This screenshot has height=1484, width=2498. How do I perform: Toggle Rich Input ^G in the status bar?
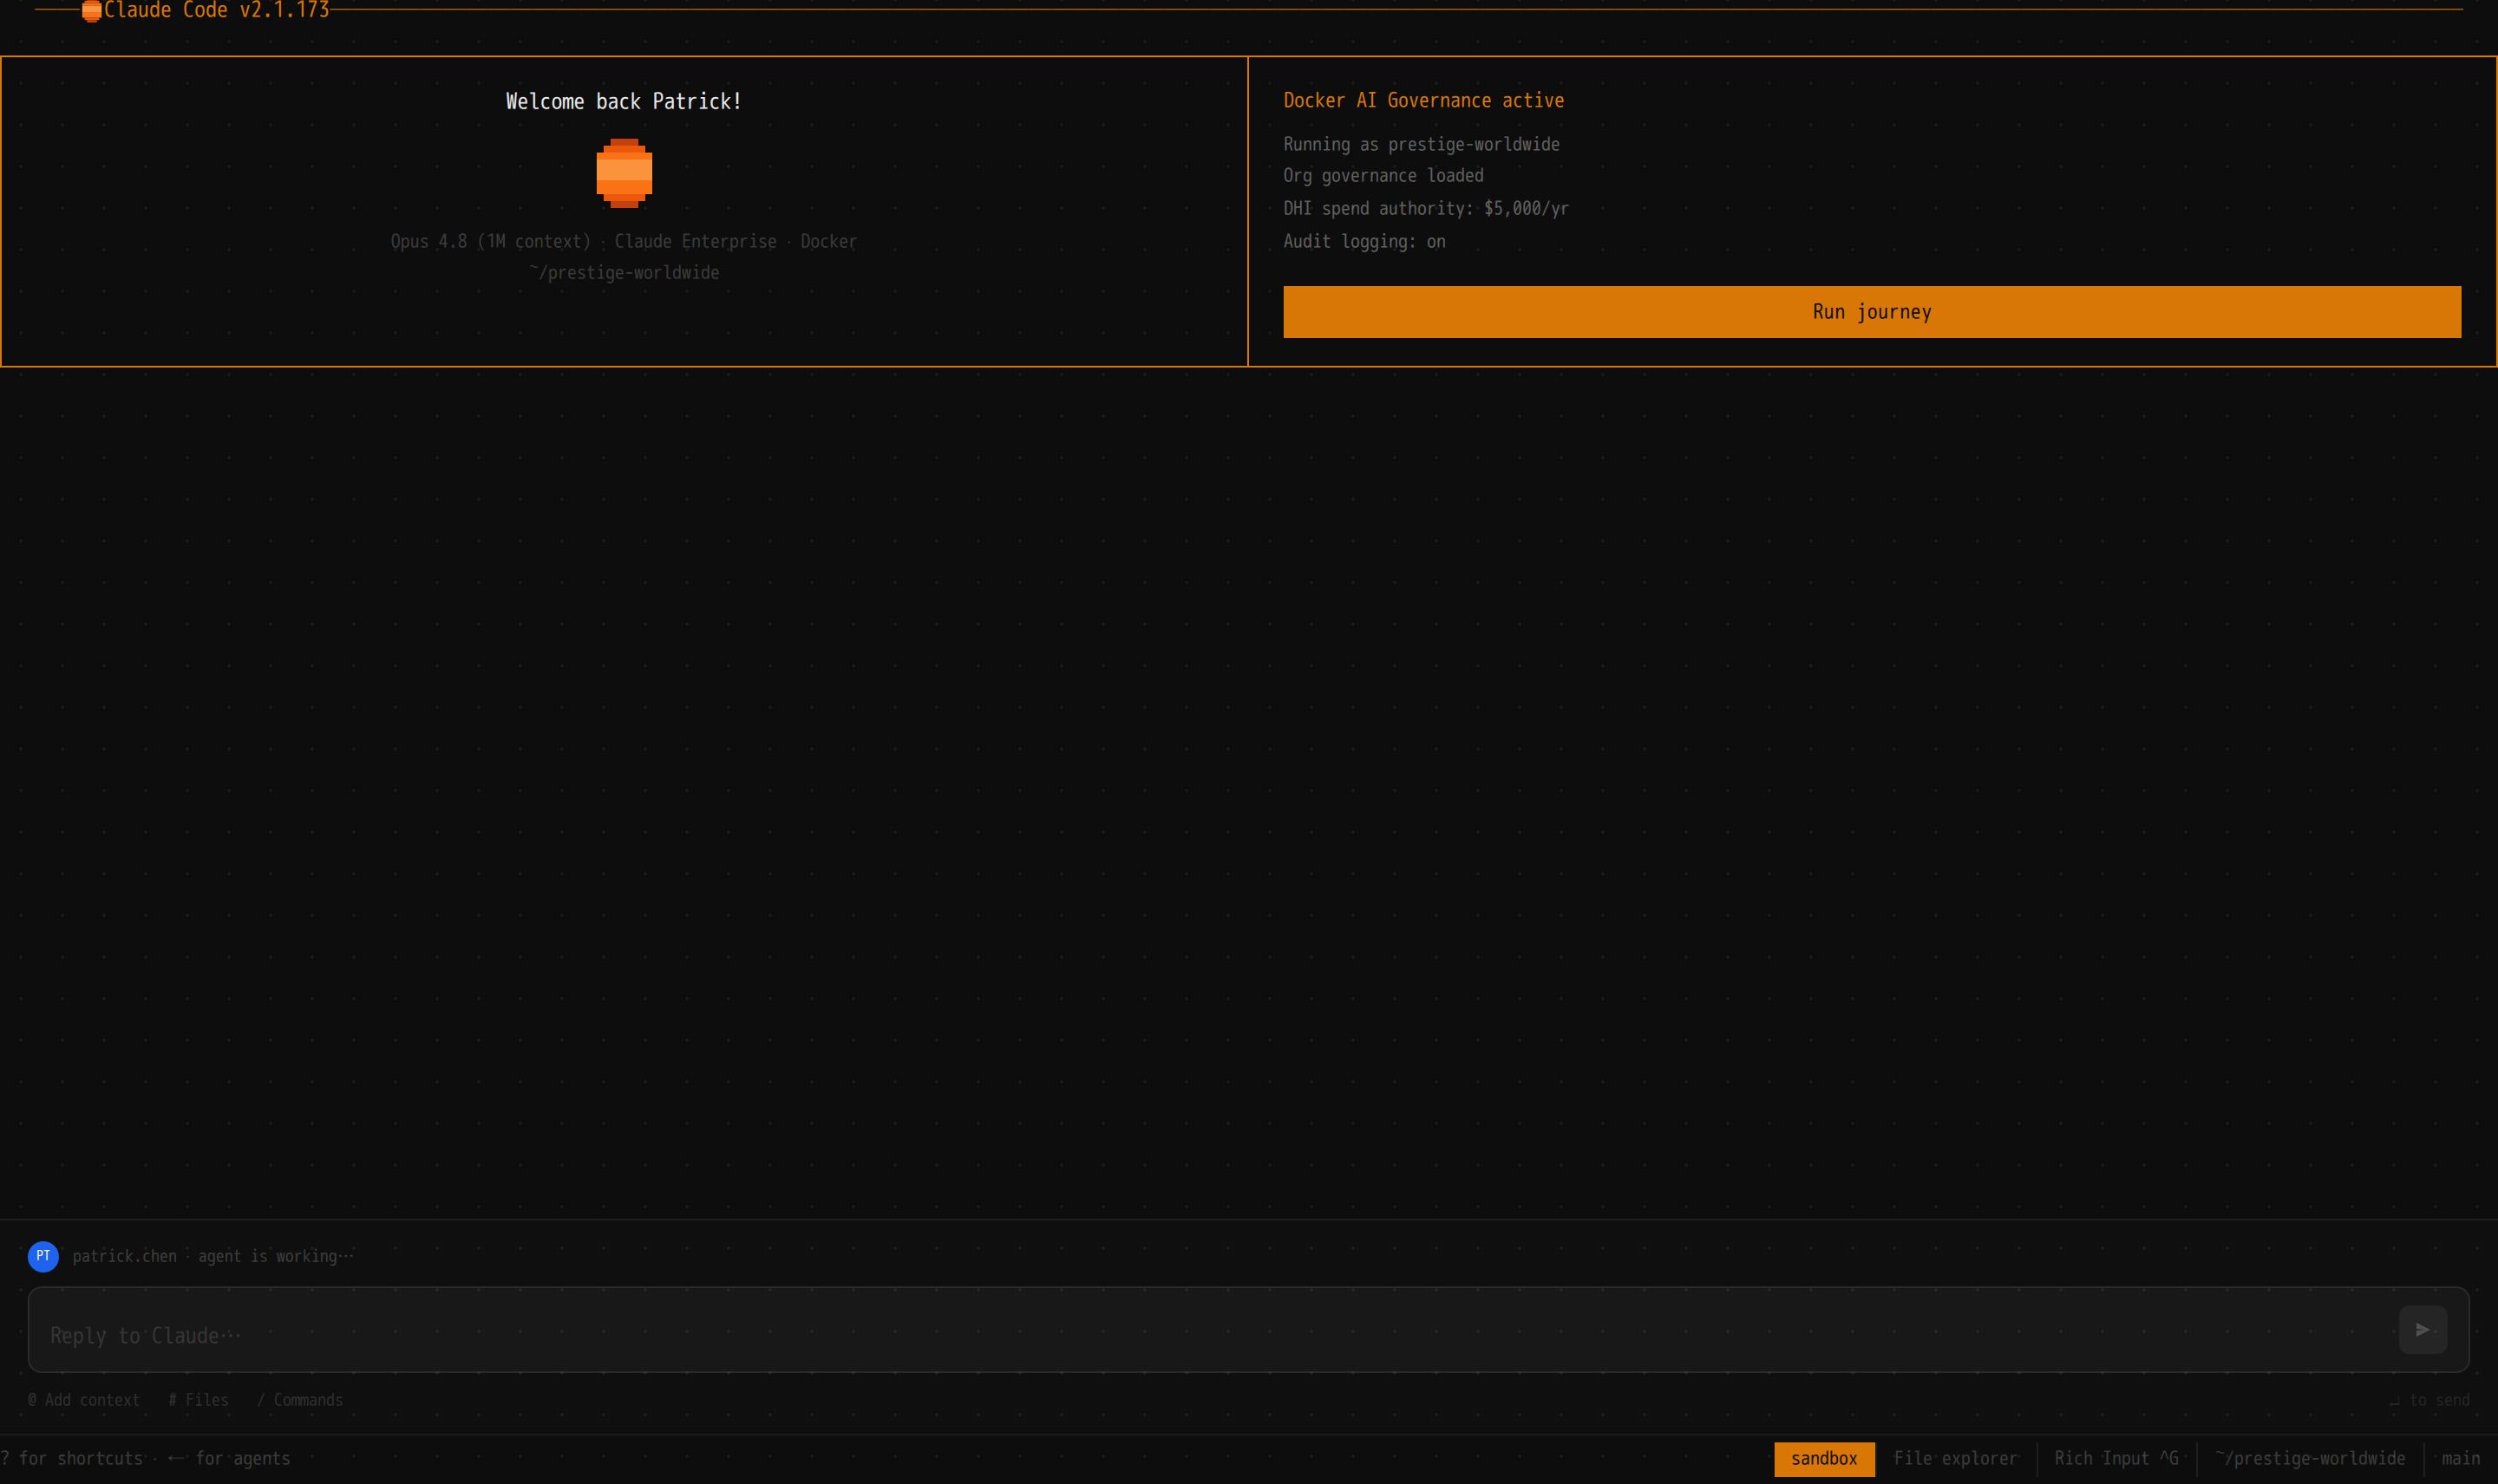pyautogui.click(x=2115, y=1459)
